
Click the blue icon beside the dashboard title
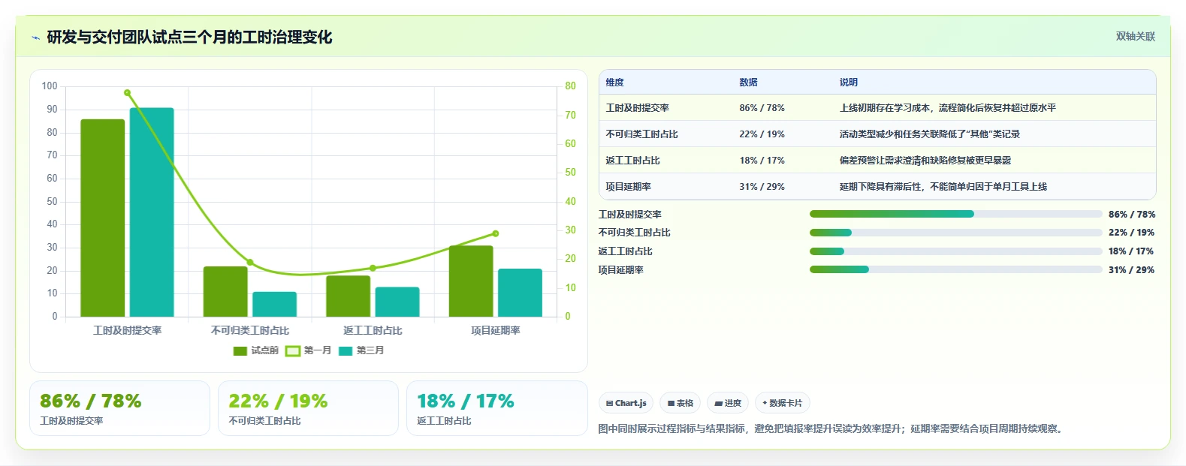[x=35, y=38]
